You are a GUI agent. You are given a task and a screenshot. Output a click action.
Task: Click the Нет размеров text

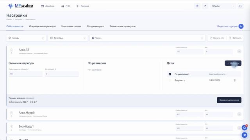click(x=95, y=70)
